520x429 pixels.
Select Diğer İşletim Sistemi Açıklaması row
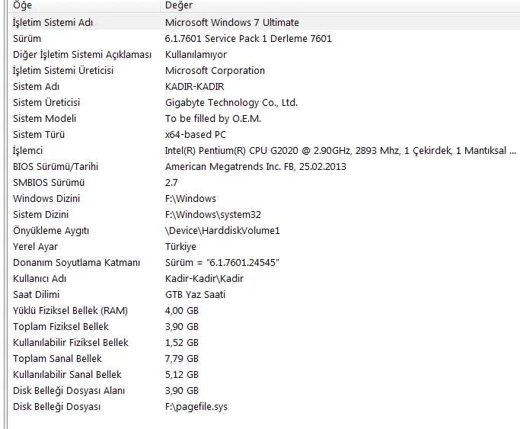tap(82, 54)
